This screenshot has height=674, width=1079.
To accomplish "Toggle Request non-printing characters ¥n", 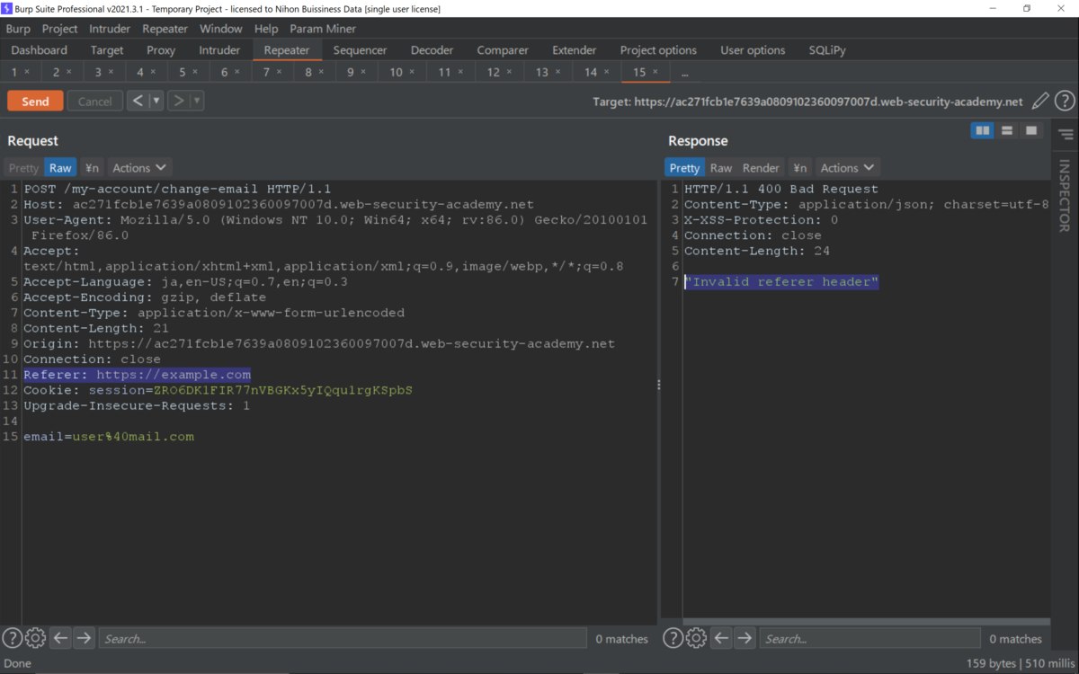I will coord(92,167).
